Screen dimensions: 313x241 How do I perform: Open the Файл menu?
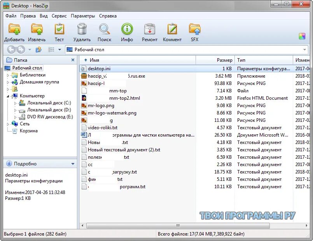click(11, 16)
